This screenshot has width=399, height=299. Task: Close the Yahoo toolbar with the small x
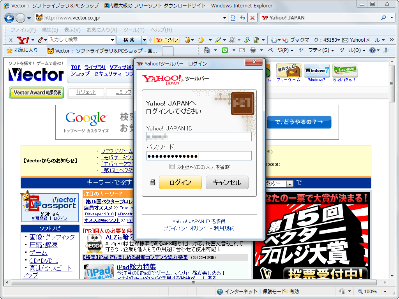tap(11, 40)
